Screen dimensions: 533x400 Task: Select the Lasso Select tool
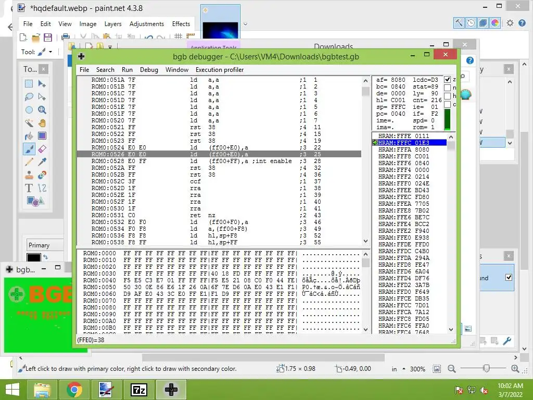[x=29, y=96]
